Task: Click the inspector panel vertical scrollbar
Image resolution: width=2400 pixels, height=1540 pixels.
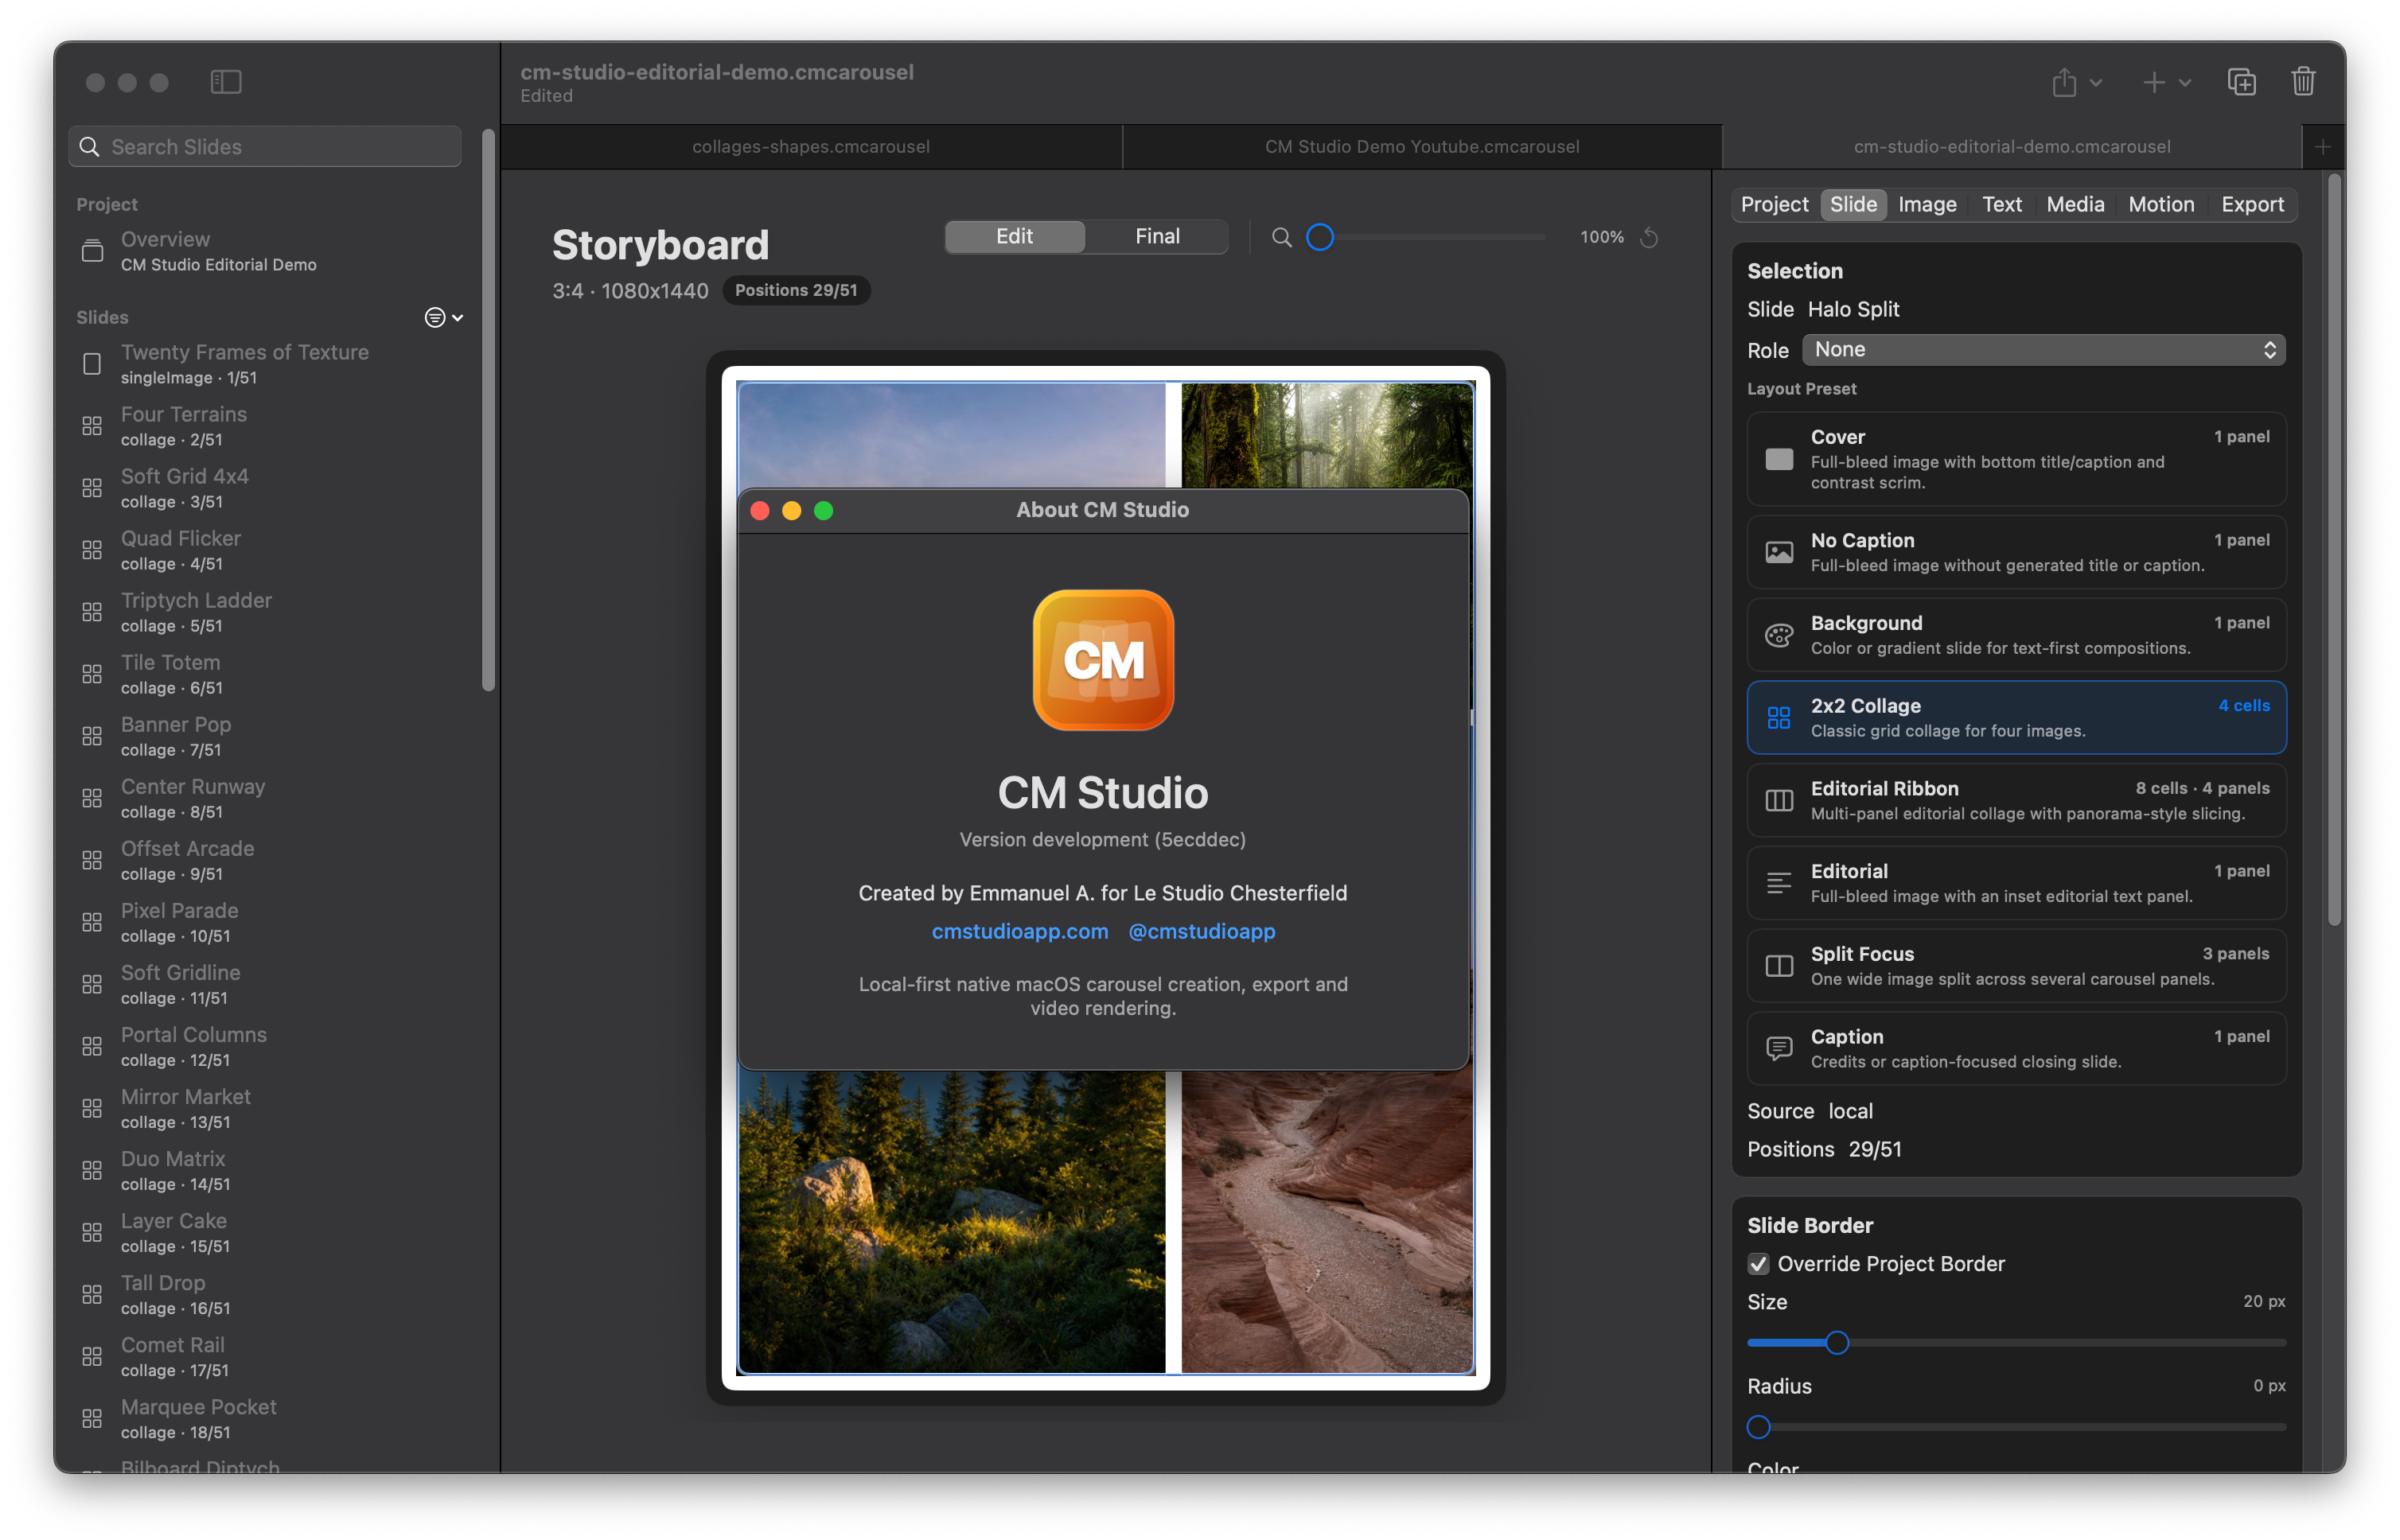Action: (2334, 550)
